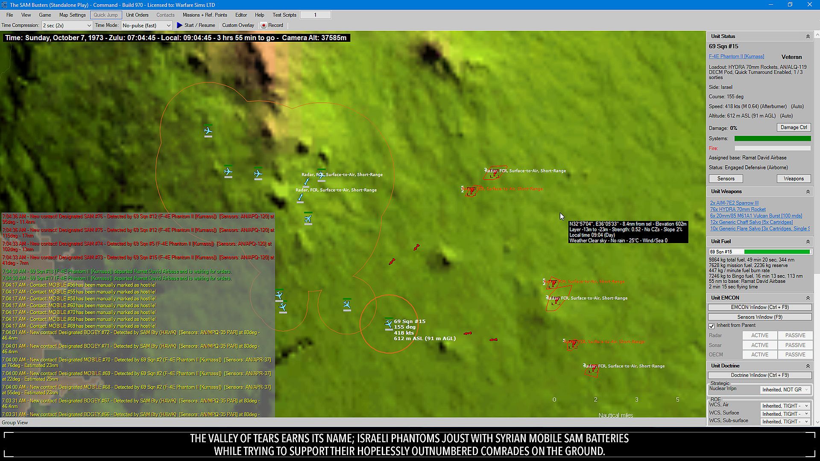Viewport: 820px width, 461px height.
Task: Open the Unit Orders menu
Action: (x=137, y=15)
